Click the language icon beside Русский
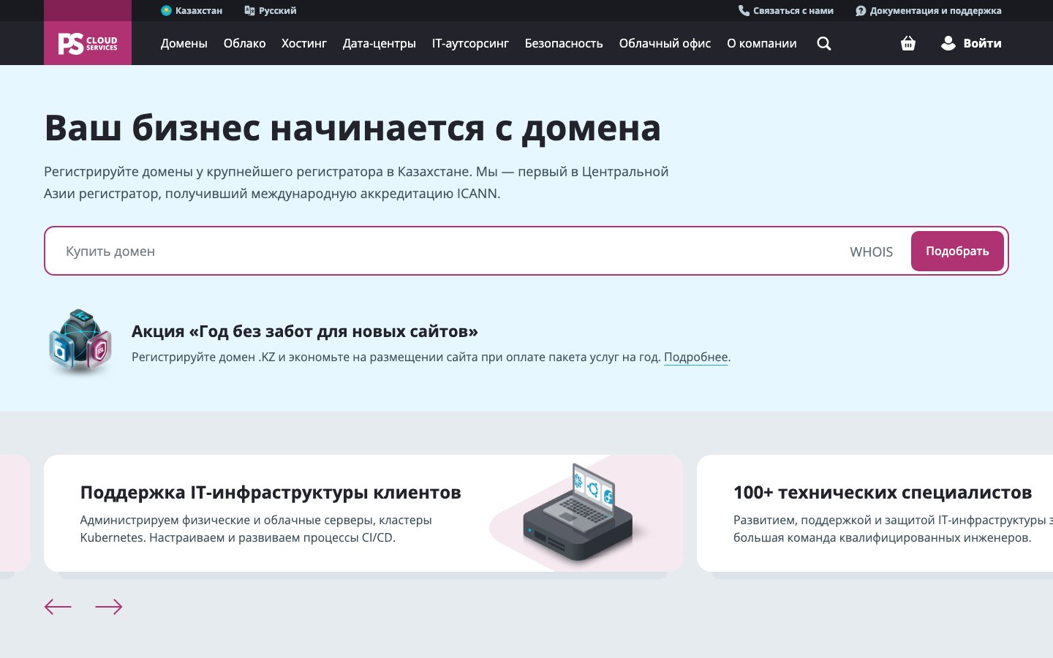 point(249,10)
